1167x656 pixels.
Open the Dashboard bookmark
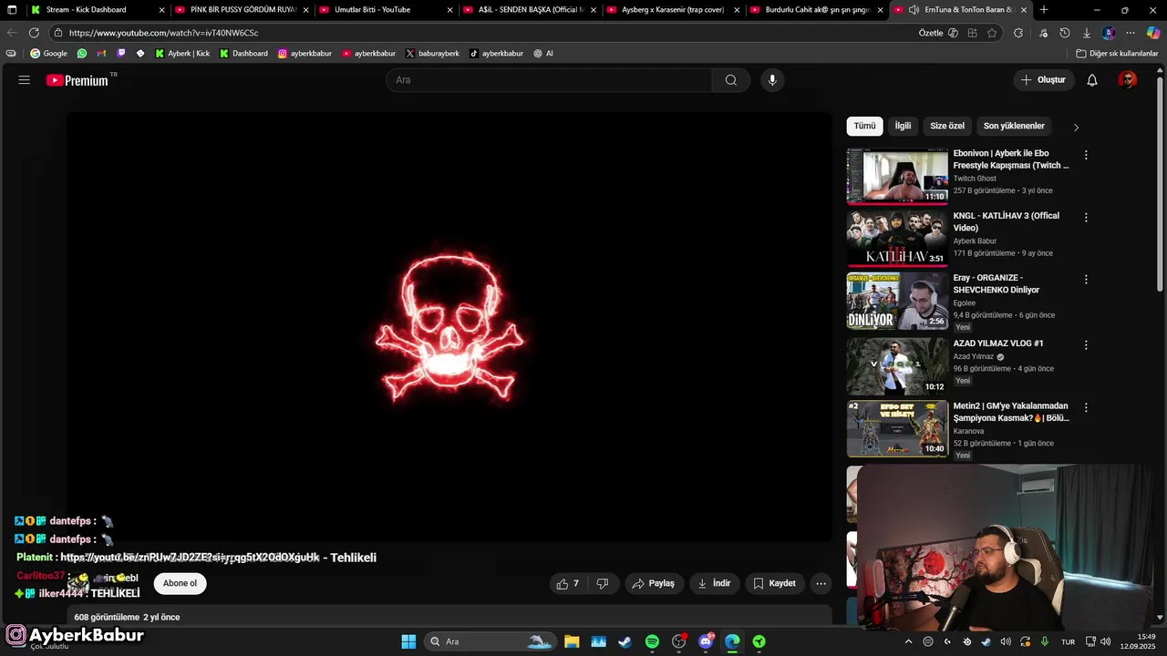click(243, 54)
